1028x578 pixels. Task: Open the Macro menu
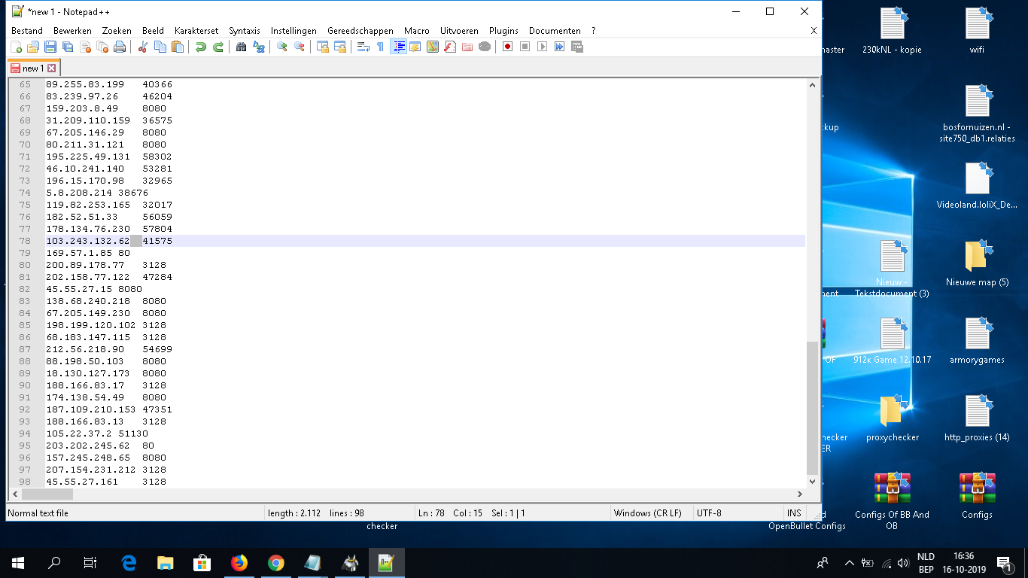(417, 31)
